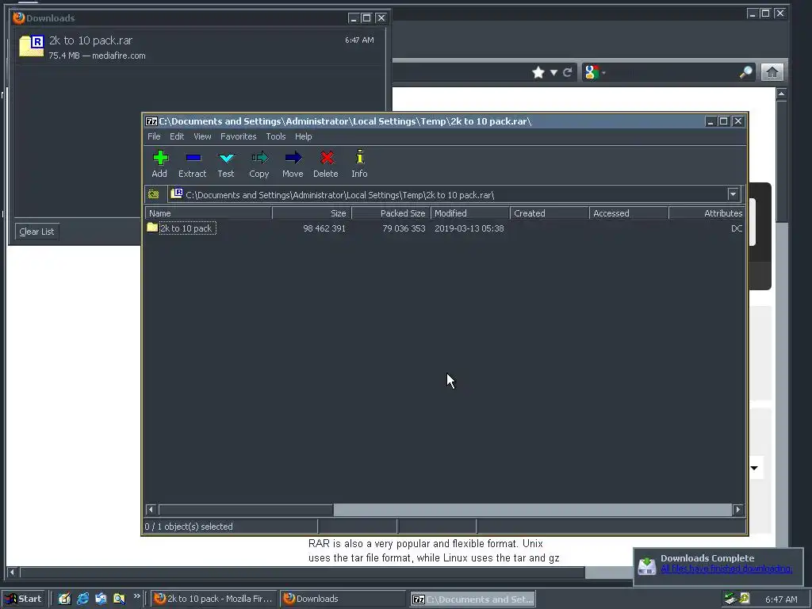Switch to Downloads taskbar button
The image size is (812, 609).
click(343, 599)
